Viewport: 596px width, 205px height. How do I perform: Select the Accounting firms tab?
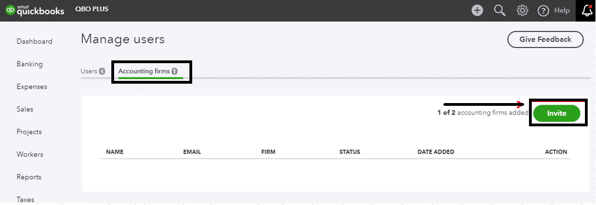[148, 71]
